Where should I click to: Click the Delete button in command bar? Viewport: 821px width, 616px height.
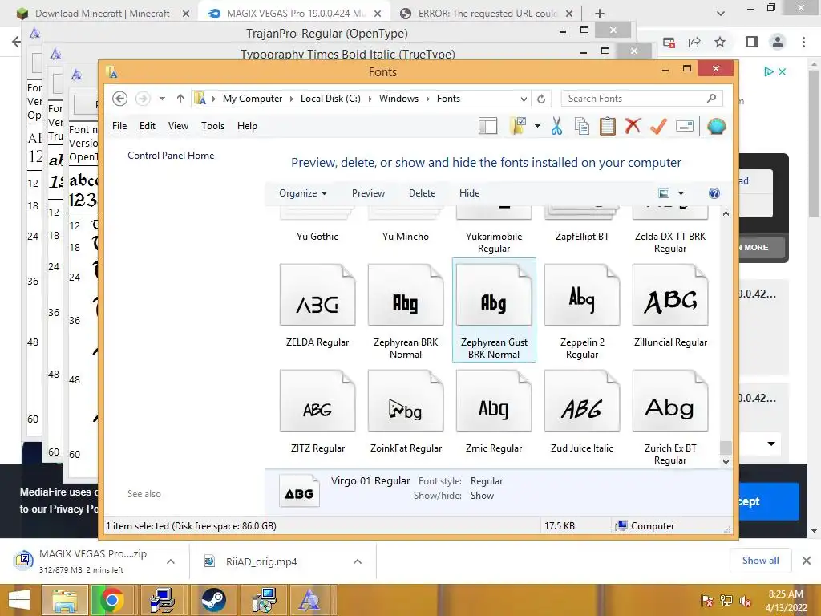click(422, 193)
